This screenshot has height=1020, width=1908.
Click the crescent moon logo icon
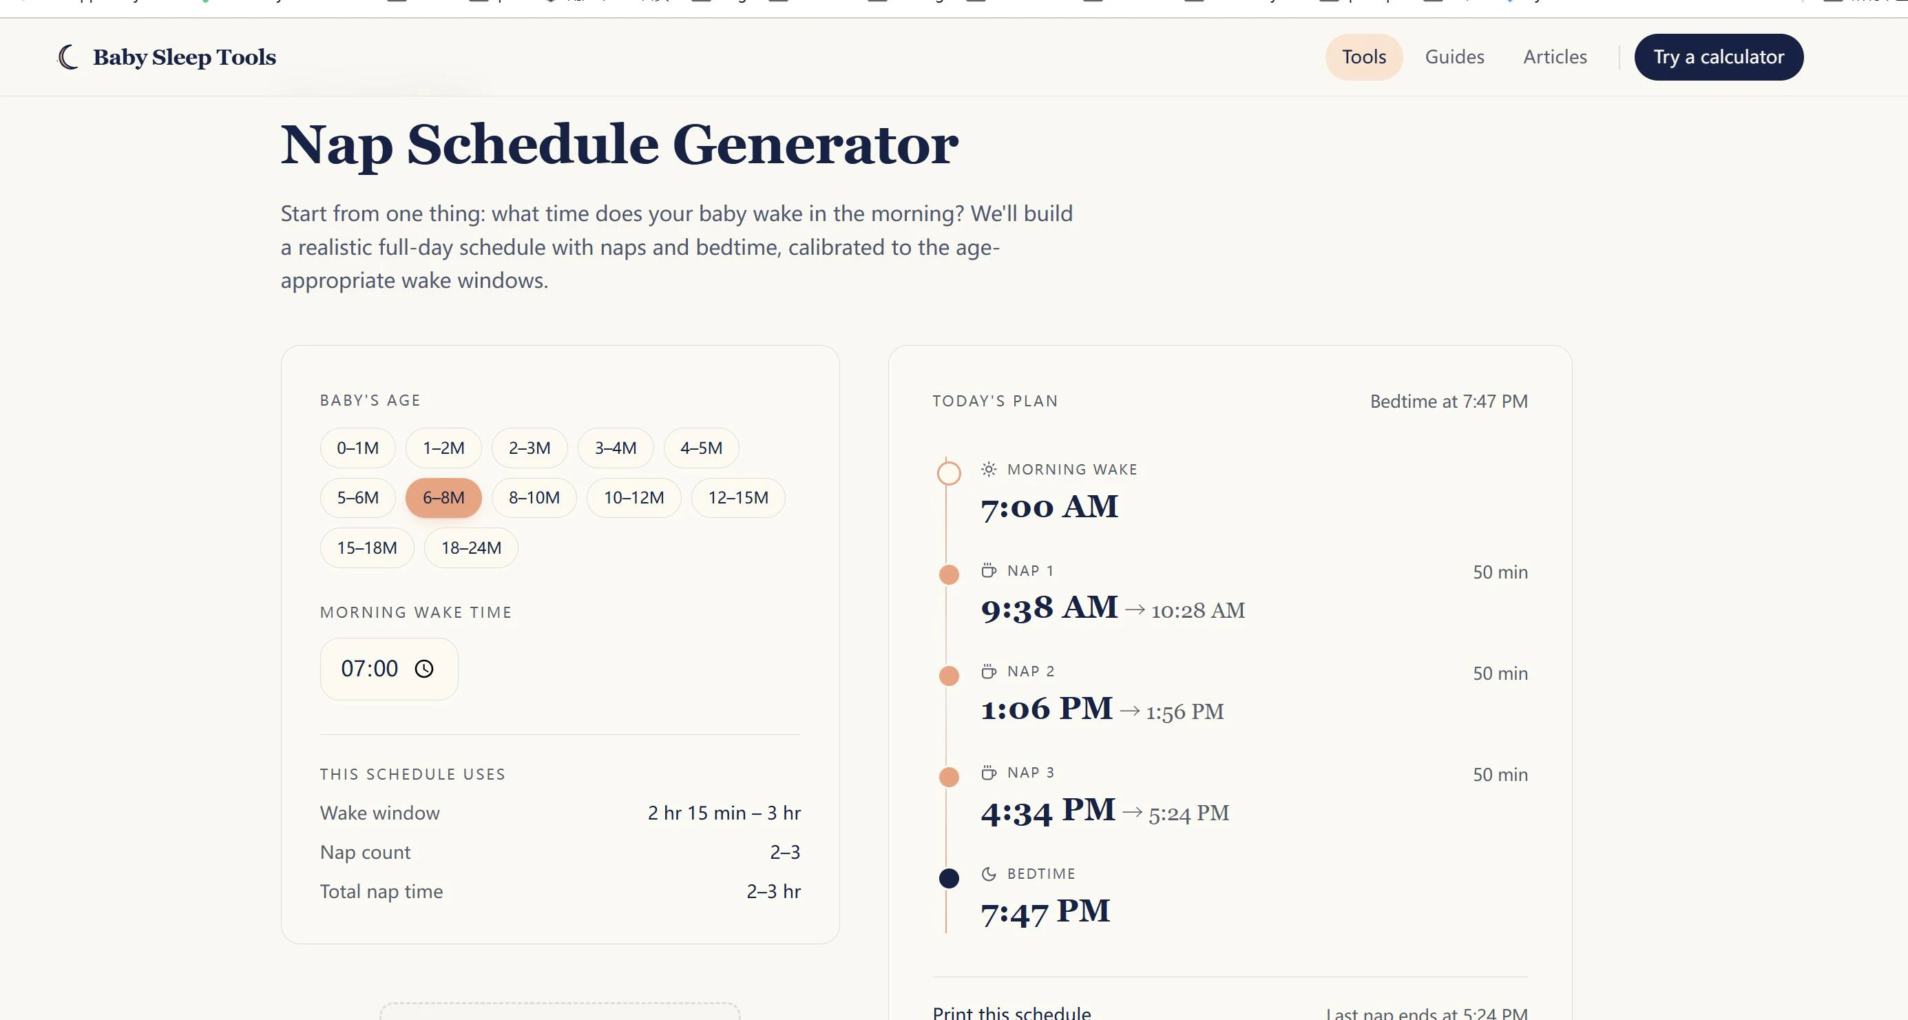[68, 57]
